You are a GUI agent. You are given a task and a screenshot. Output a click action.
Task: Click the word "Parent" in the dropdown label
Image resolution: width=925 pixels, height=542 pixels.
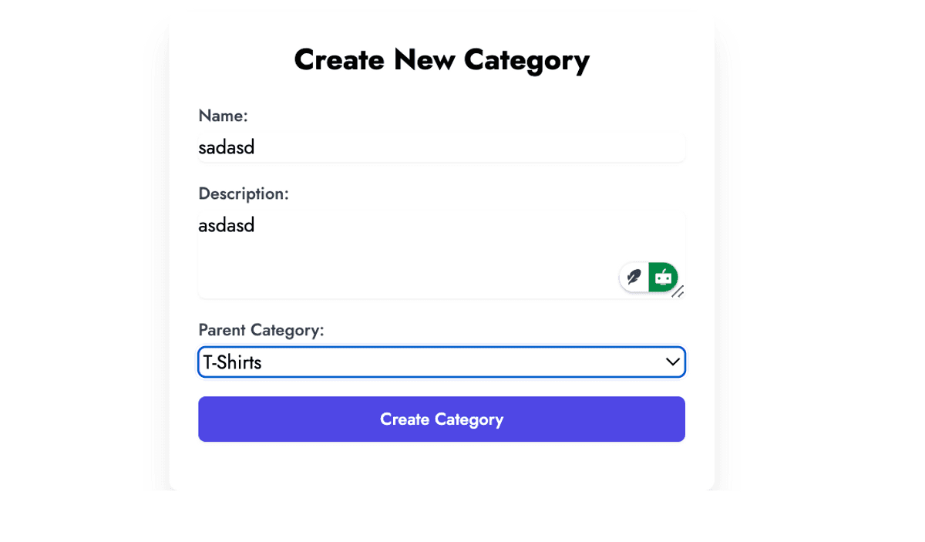224,330
